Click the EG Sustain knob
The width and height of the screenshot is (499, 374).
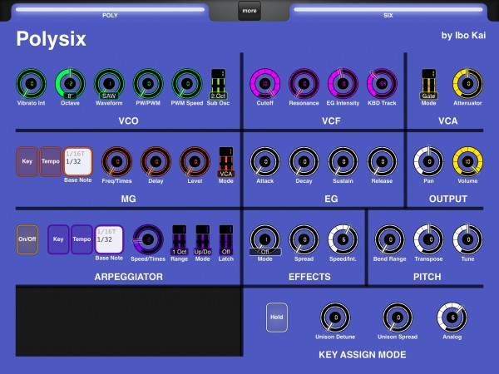[x=343, y=161]
